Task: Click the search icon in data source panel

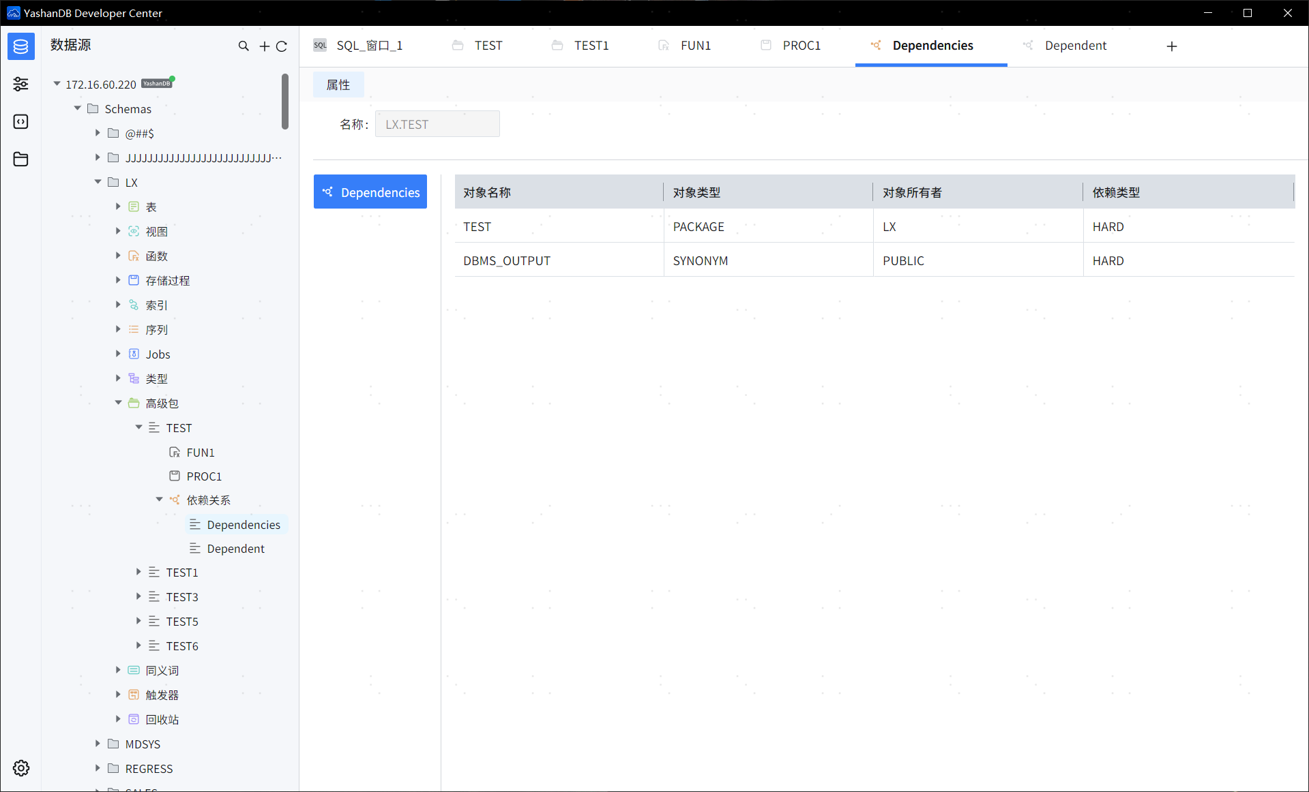Action: tap(244, 46)
